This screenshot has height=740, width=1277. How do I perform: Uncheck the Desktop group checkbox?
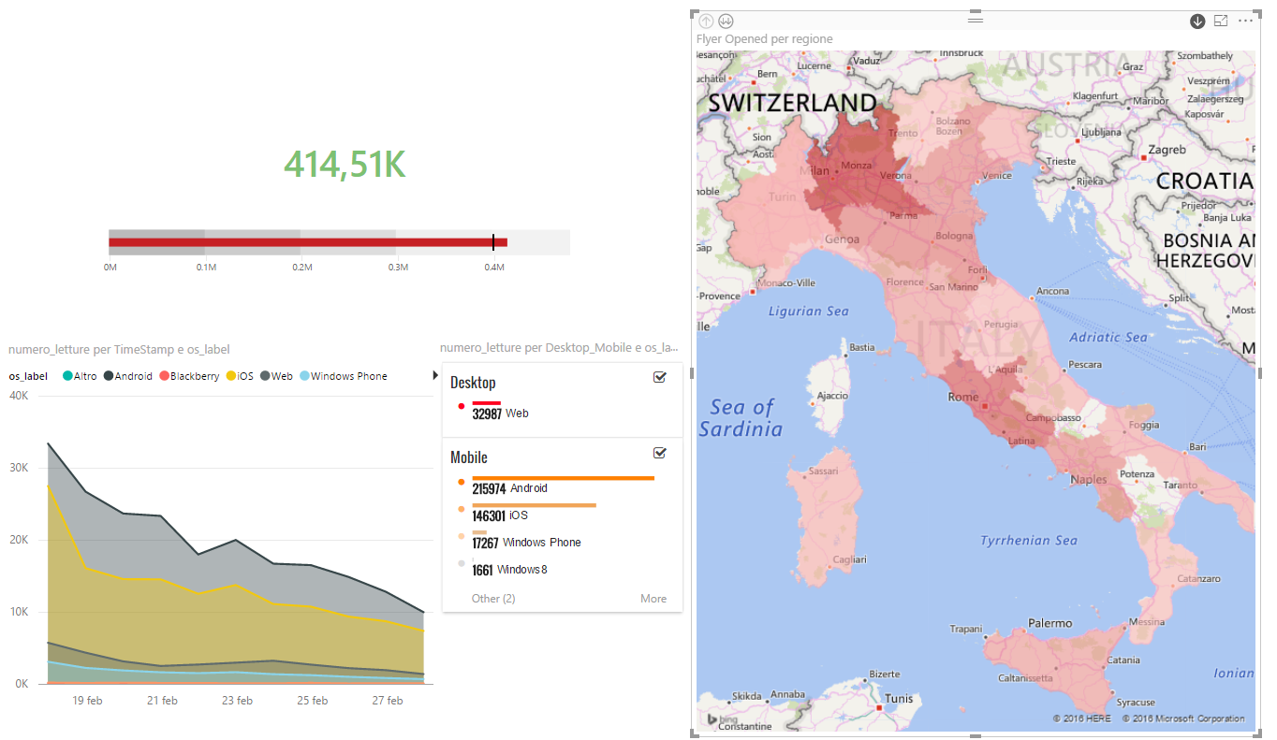coord(659,377)
